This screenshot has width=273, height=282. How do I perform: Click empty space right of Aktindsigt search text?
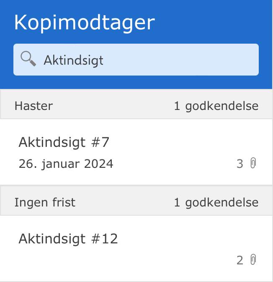180,60
